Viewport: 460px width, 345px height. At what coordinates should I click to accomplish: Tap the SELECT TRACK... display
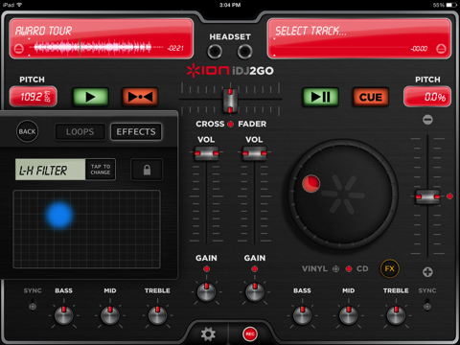pyautogui.click(x=359, y=38)
